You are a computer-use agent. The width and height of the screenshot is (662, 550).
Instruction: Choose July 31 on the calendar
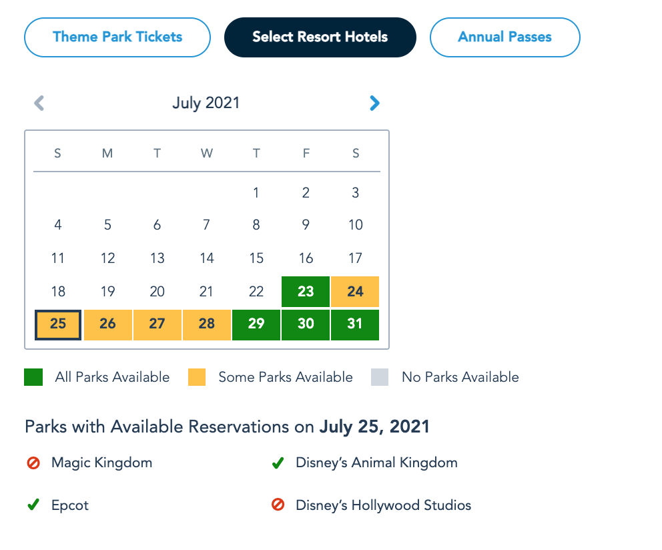click(x=355, y=324)
